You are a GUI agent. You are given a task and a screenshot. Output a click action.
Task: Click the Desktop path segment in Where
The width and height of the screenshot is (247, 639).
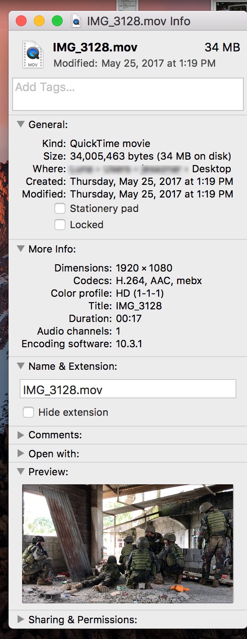(211, 169)
